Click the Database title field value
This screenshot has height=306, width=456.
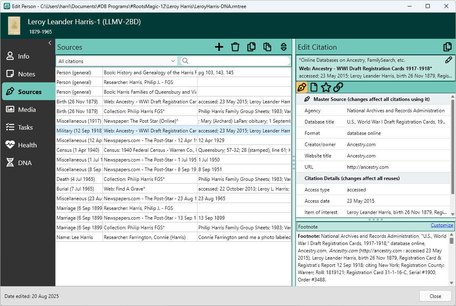click(396, 122)
